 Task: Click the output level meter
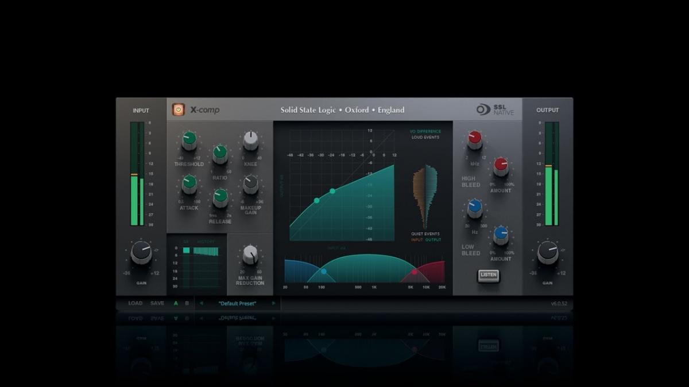tap(552, 174)
